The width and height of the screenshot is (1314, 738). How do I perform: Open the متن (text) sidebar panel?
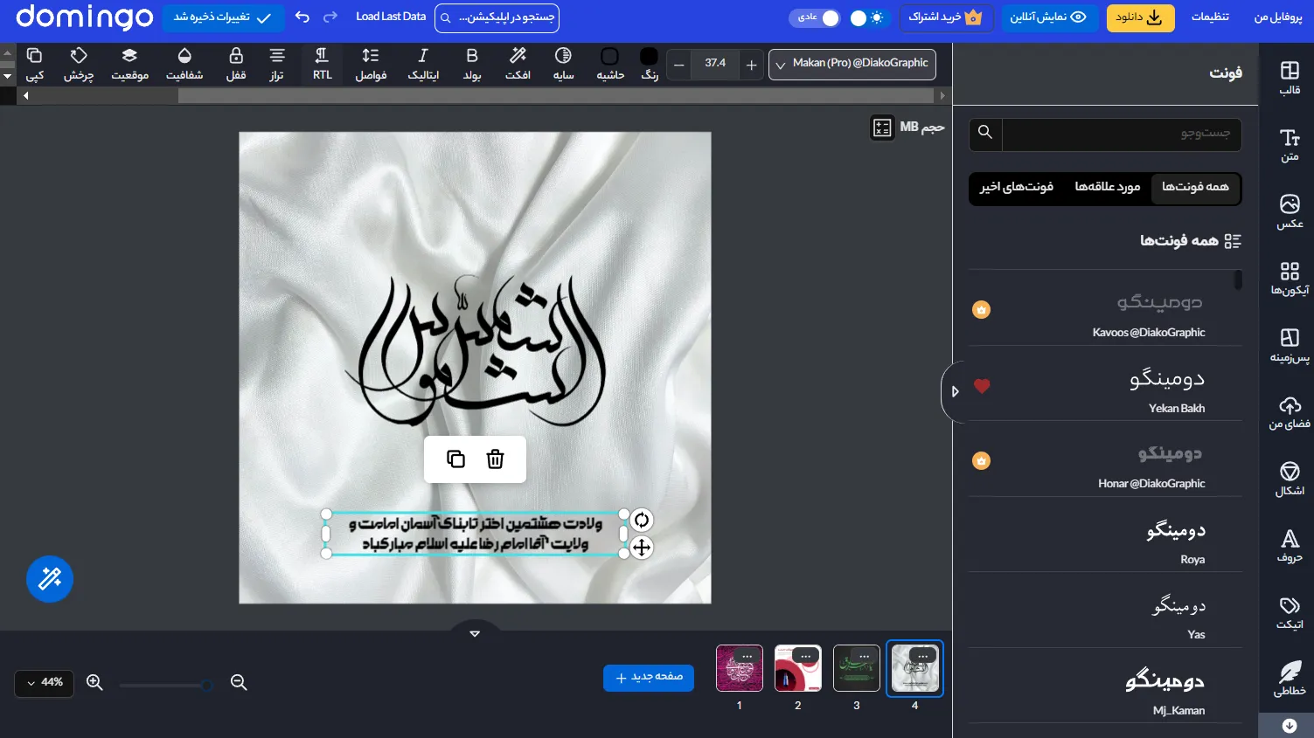click(x=1290, y=145)
